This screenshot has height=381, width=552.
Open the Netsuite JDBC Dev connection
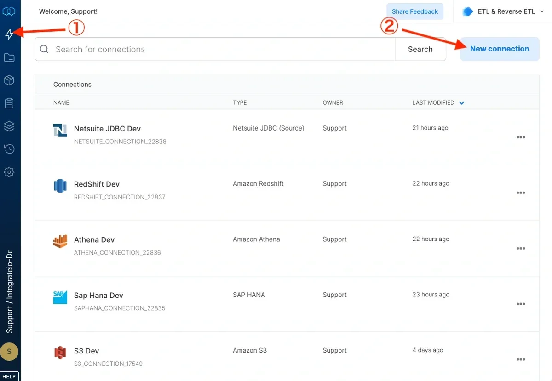click(x=107, y=129)
